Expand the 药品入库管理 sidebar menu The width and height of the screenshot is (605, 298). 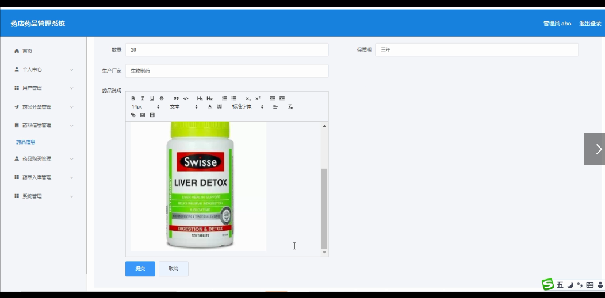(x=44, y=177)
